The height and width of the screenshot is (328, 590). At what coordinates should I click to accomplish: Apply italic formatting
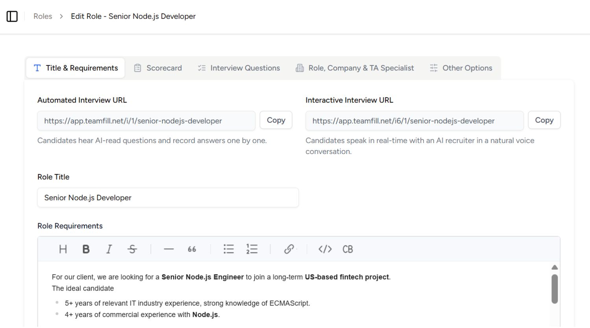click(x=109, y=249)
